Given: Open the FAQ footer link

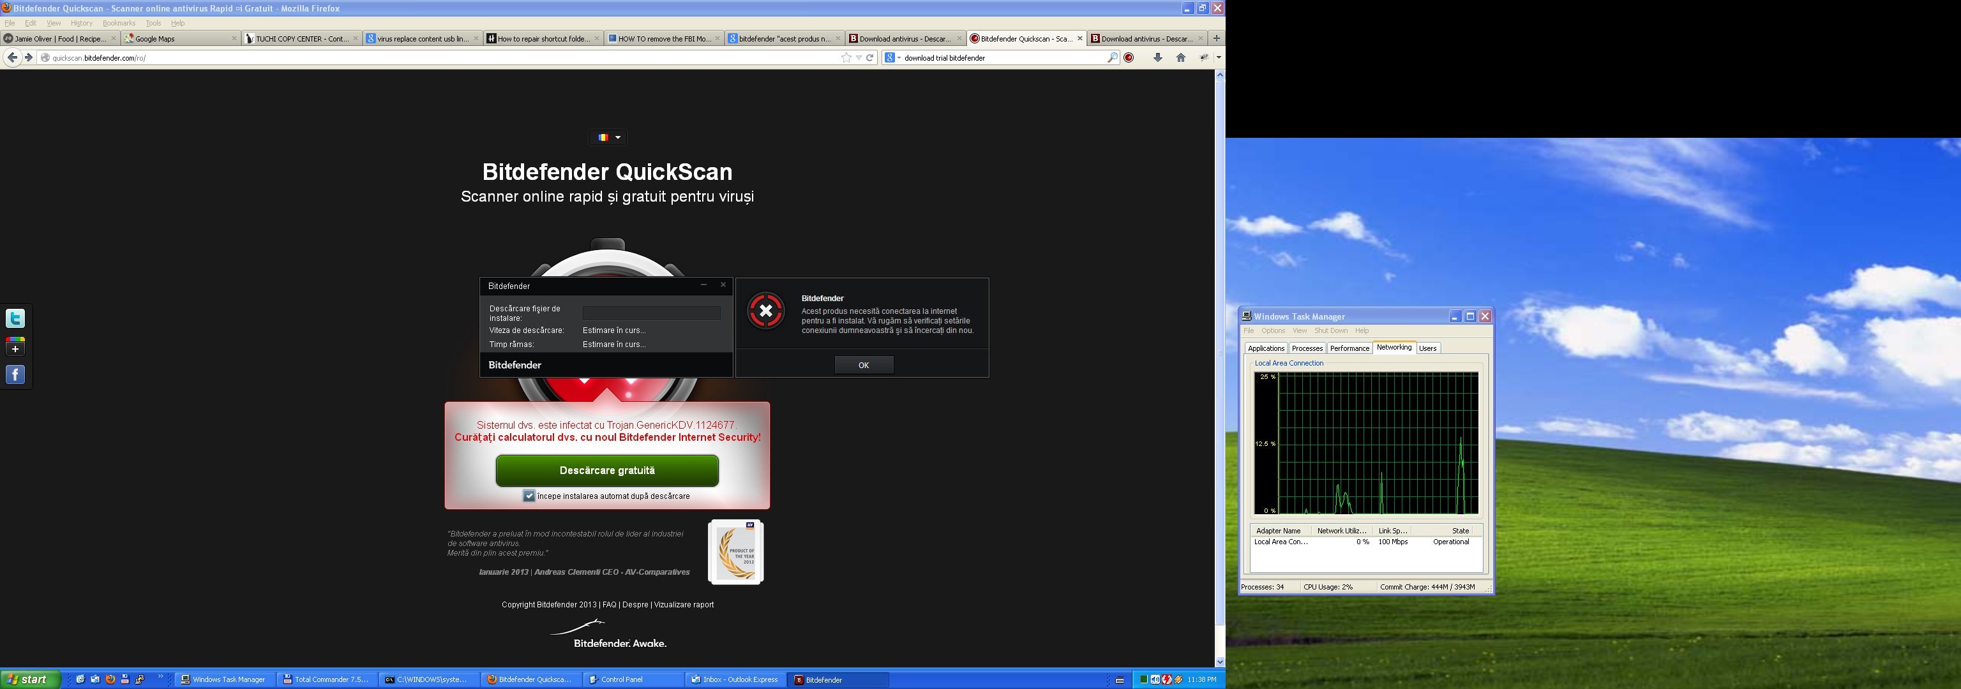Looking at the screenshot, I should pos(609,605).
